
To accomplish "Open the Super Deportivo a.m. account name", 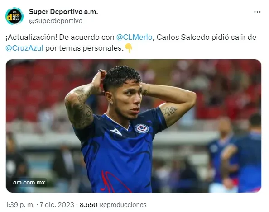I will tap(63, 12).
